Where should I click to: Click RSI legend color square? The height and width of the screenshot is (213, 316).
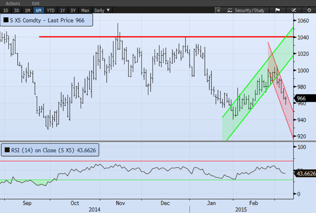[x=6, y=150]
